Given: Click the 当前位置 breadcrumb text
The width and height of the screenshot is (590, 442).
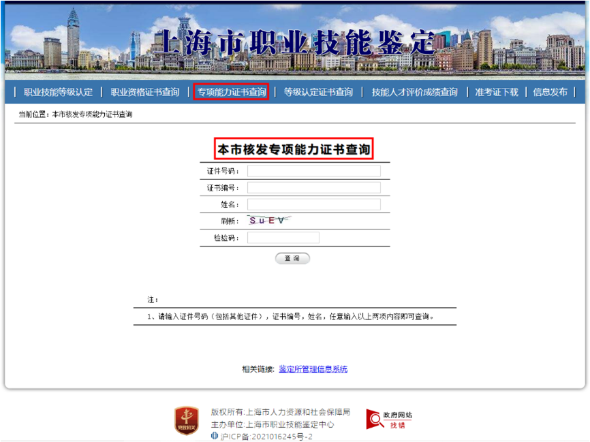Looking at the screenshot, I should click(x=75, y=114).
